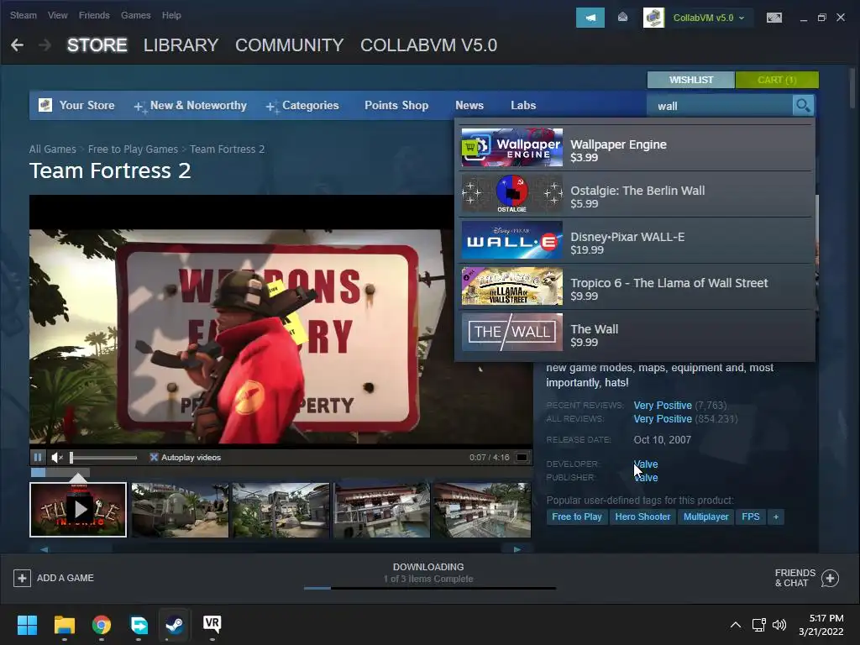This screenshot has height=645, width=860.
Task: Select The Wall search result
Action: tap(637, 333)
